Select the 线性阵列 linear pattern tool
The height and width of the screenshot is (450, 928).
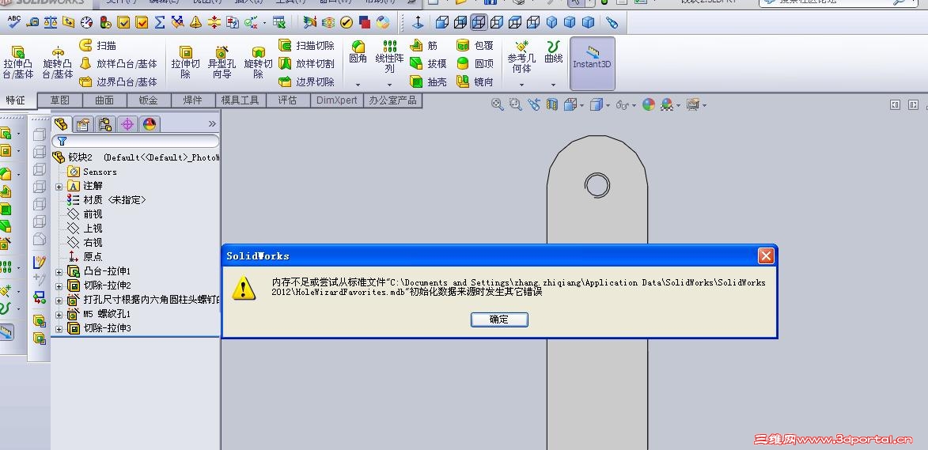click(x=389, y=57)
